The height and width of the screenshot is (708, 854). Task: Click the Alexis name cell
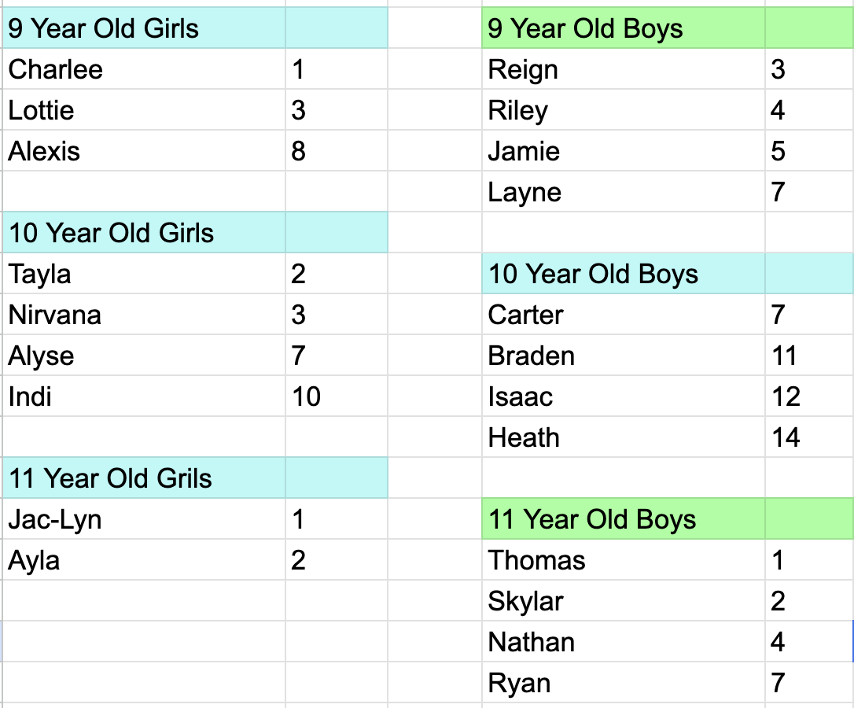coord(144,150)
